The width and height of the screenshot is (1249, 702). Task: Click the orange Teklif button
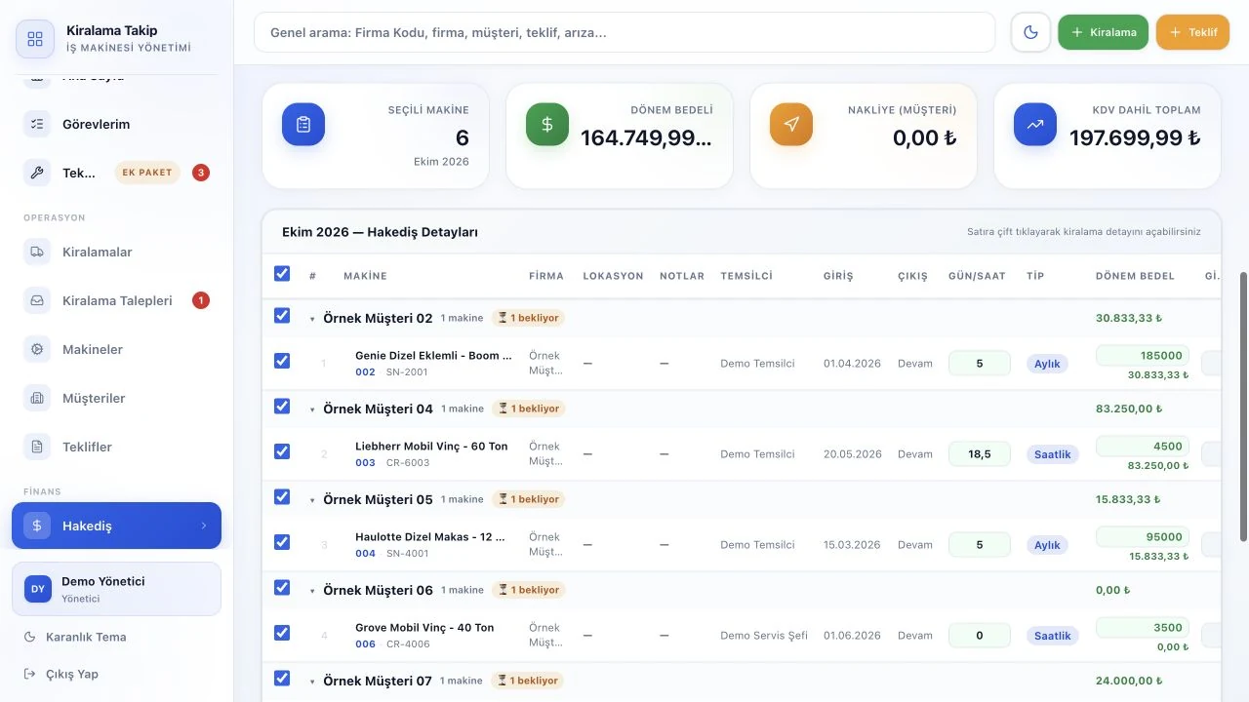point(1192,32)
